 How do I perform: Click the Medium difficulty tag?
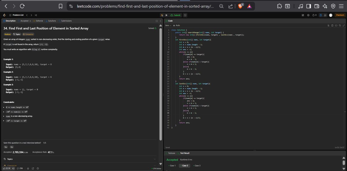click(x=8, y=34)
